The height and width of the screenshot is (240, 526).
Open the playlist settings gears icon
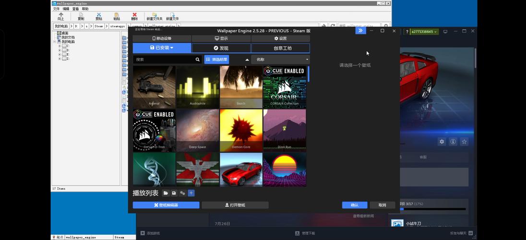[182, 193]
